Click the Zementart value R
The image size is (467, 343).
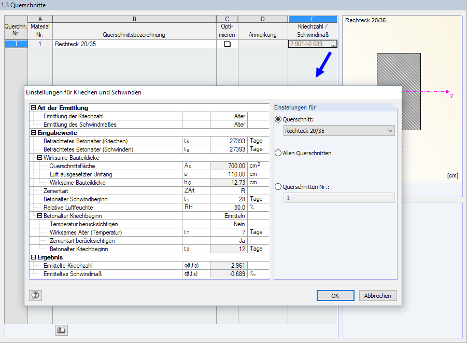pos(229,191)
